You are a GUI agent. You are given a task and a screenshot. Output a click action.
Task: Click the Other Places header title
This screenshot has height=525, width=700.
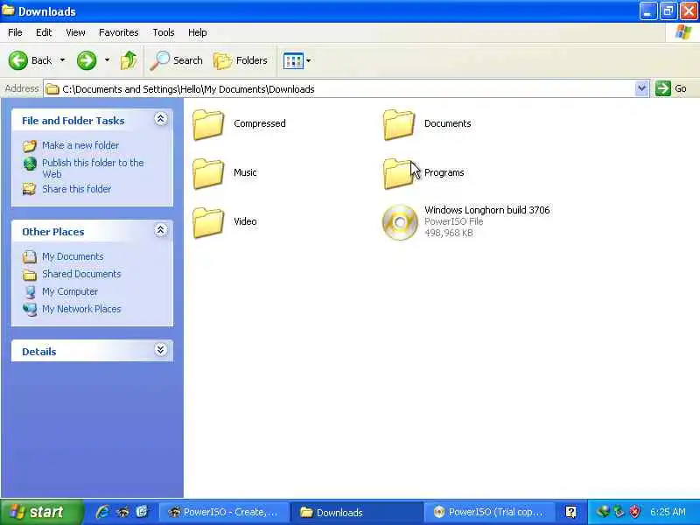click(53, 232)
